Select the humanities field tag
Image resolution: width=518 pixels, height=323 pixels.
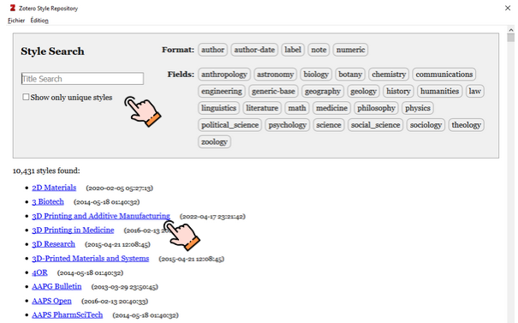(x=439, y=92)
